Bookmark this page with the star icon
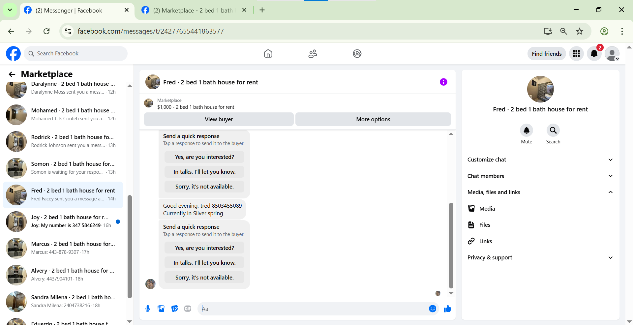 click(580, 31)
